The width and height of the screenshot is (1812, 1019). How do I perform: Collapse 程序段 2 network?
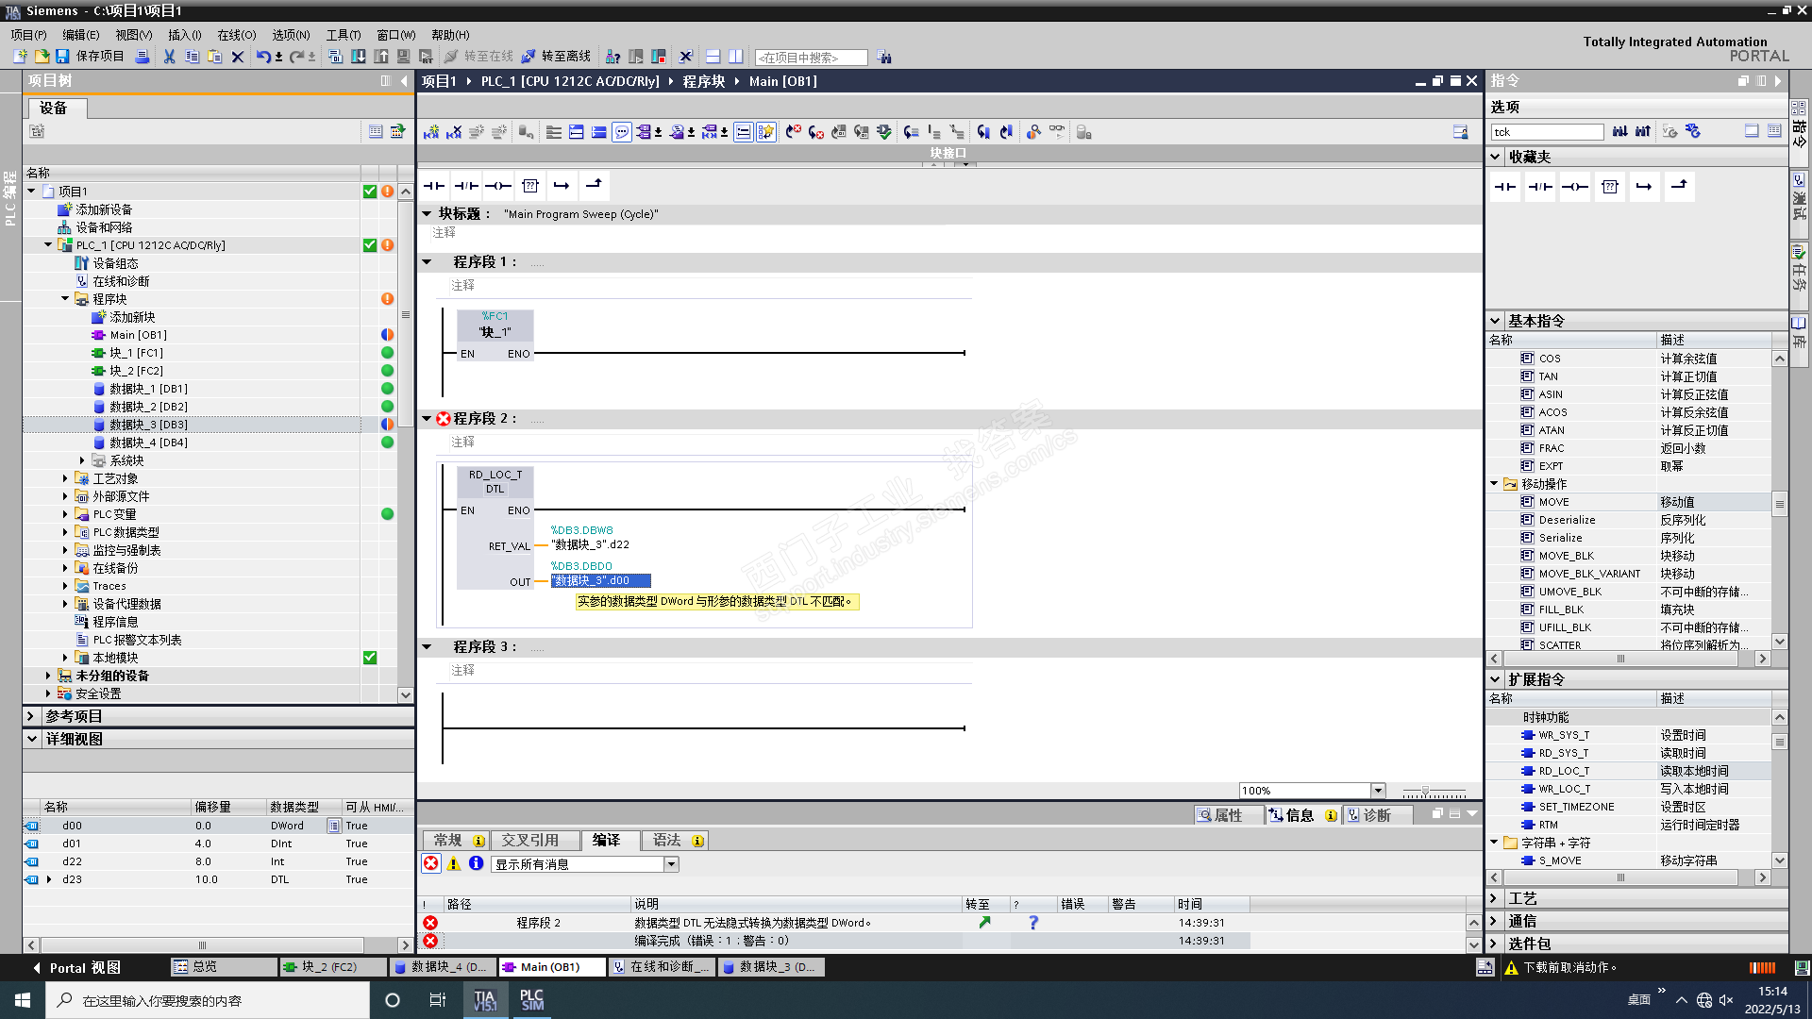click(427, 418)
